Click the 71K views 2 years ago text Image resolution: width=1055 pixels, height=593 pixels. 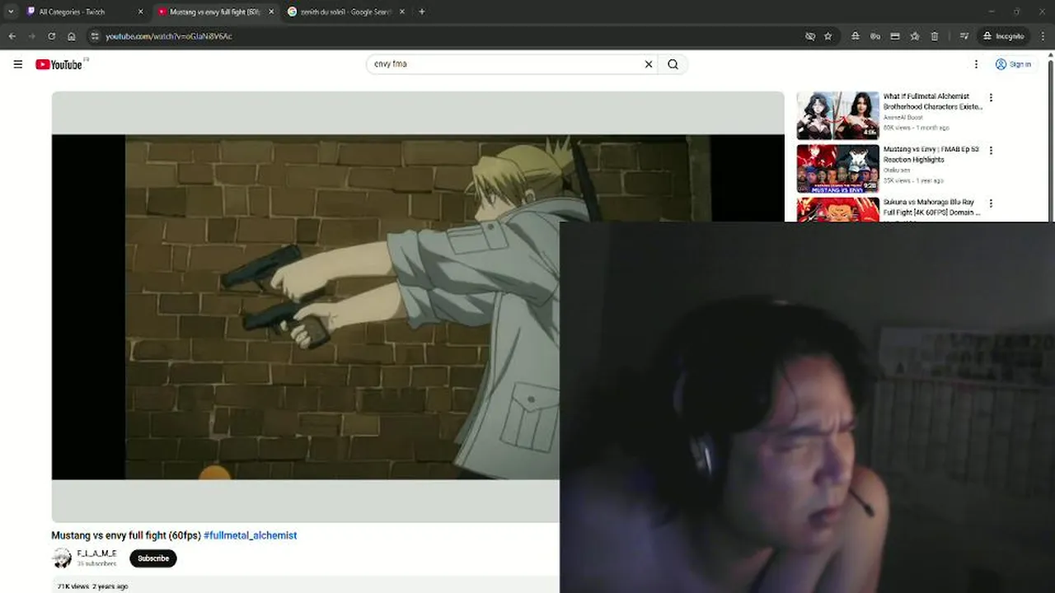click(92, 586)
